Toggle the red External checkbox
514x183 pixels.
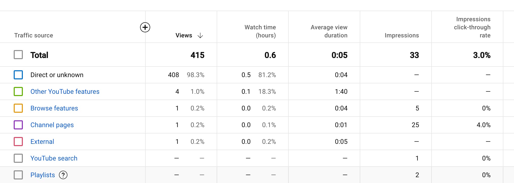click(18, 142)
